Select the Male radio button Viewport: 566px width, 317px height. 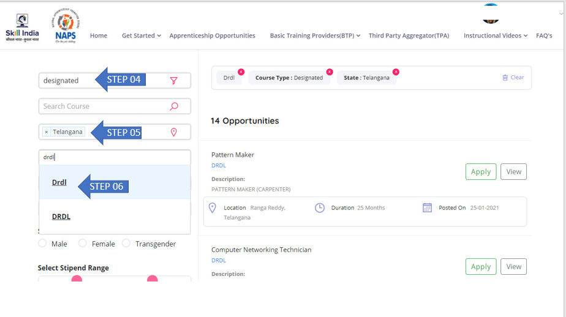42,243
